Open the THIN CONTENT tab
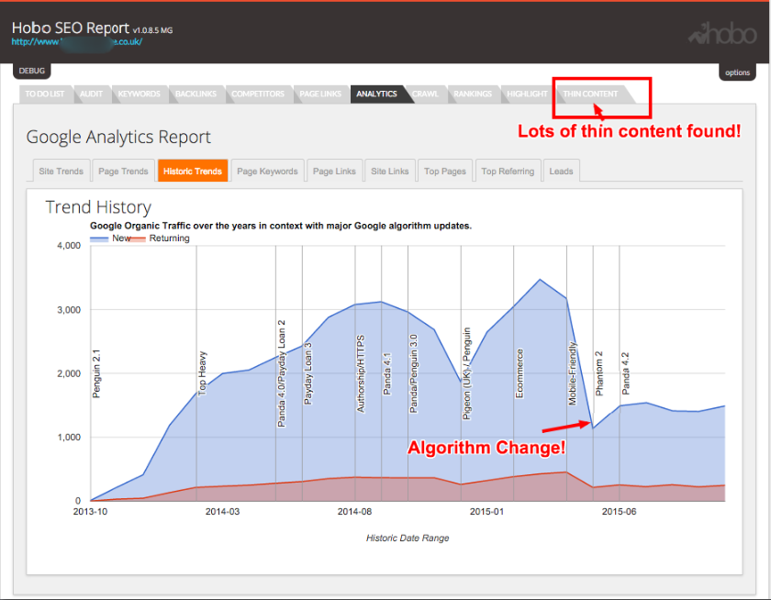 (590, 94)
